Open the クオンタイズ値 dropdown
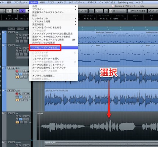This screenshot has width=158, height=147. point(137,11)
